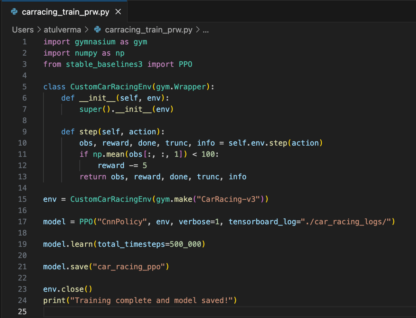
Task: Click "stable_baselines3" in the import line
Action: (x=104, y=64)
